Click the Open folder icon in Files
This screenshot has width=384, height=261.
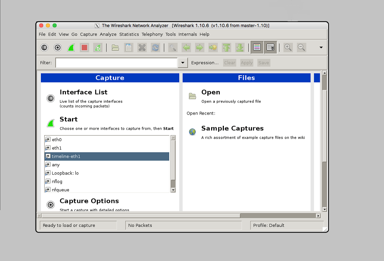pos(192,96)
